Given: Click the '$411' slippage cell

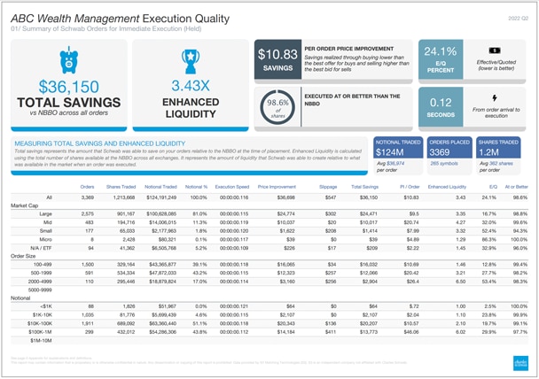Looking at the screenshot, I should click(x=331, y=332).
